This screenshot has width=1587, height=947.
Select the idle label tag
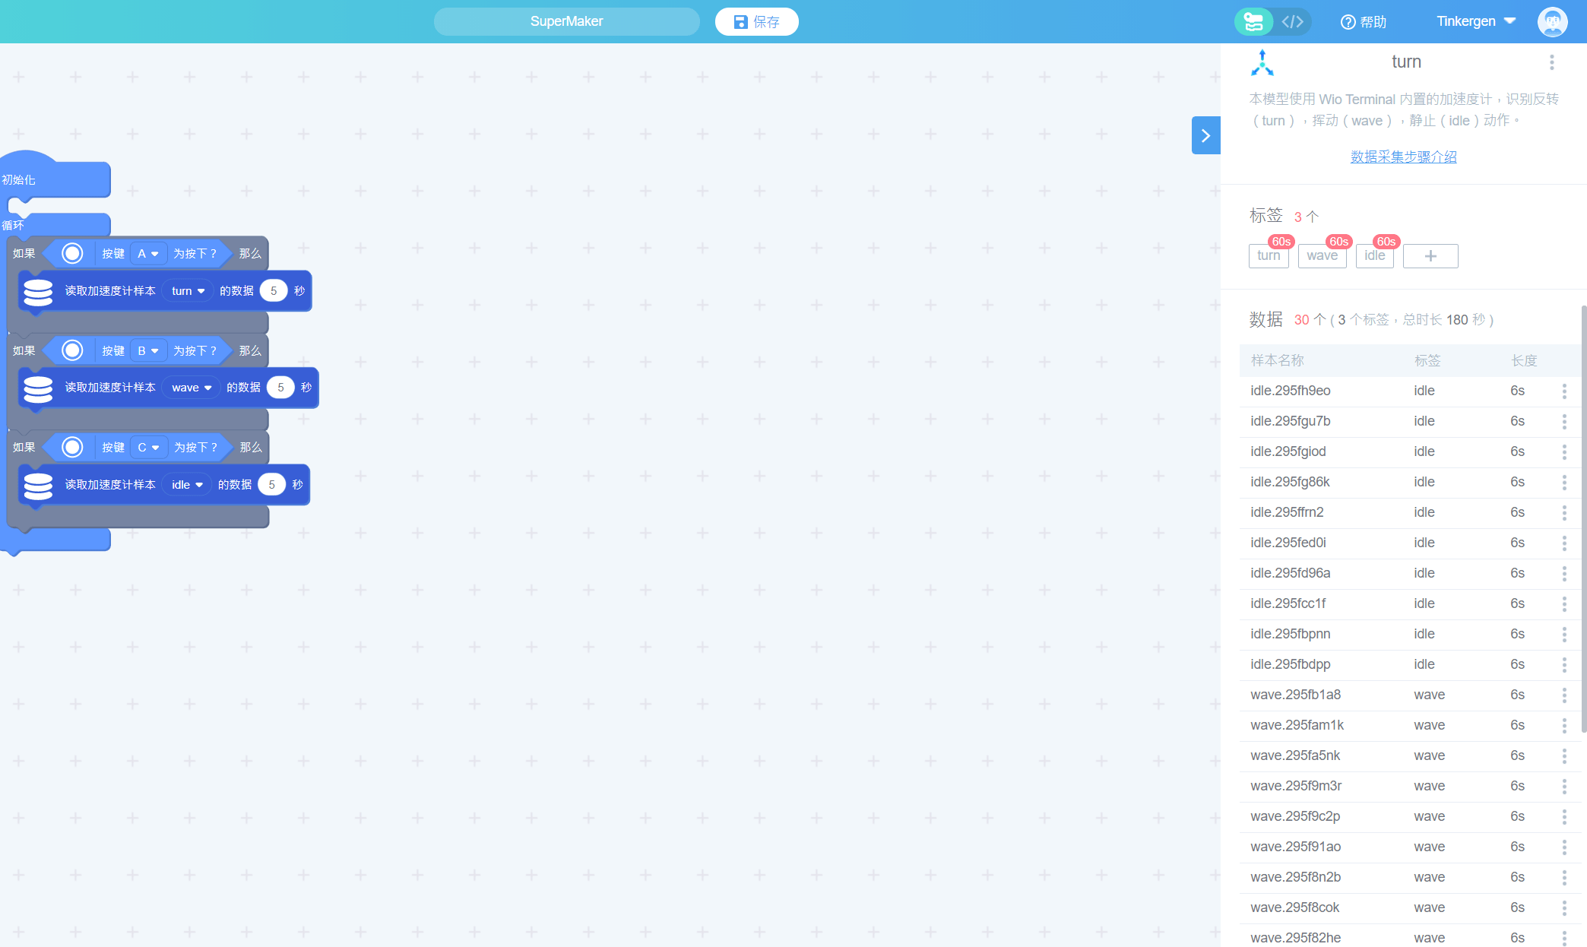pos(1374,256)
